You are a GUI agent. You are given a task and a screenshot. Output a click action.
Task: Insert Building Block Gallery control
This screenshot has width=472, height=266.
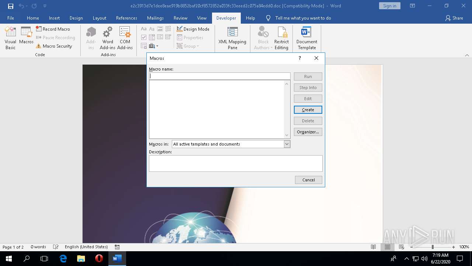(168, 29)
